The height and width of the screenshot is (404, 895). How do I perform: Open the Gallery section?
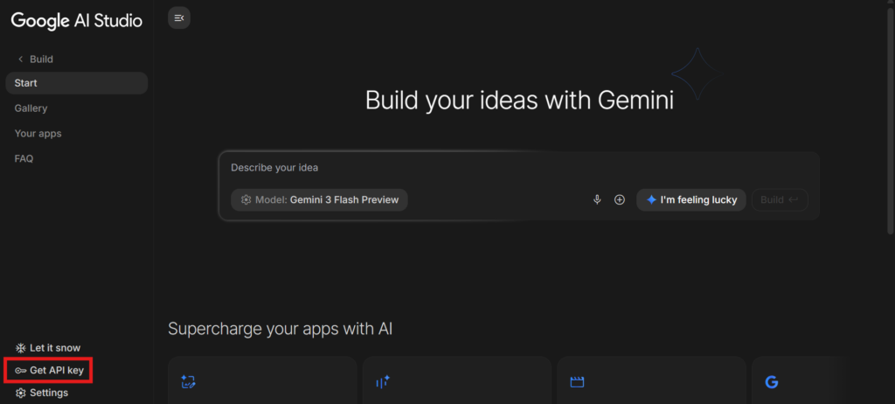pyautogui.click(x=31, y=108)
